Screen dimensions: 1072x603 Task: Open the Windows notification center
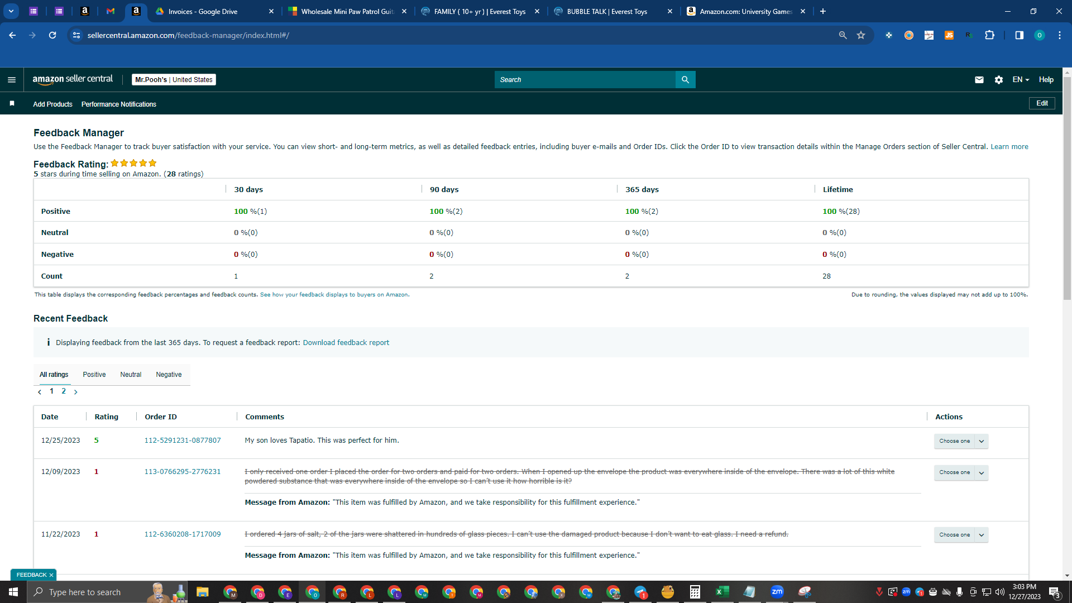coord(1055,592)
